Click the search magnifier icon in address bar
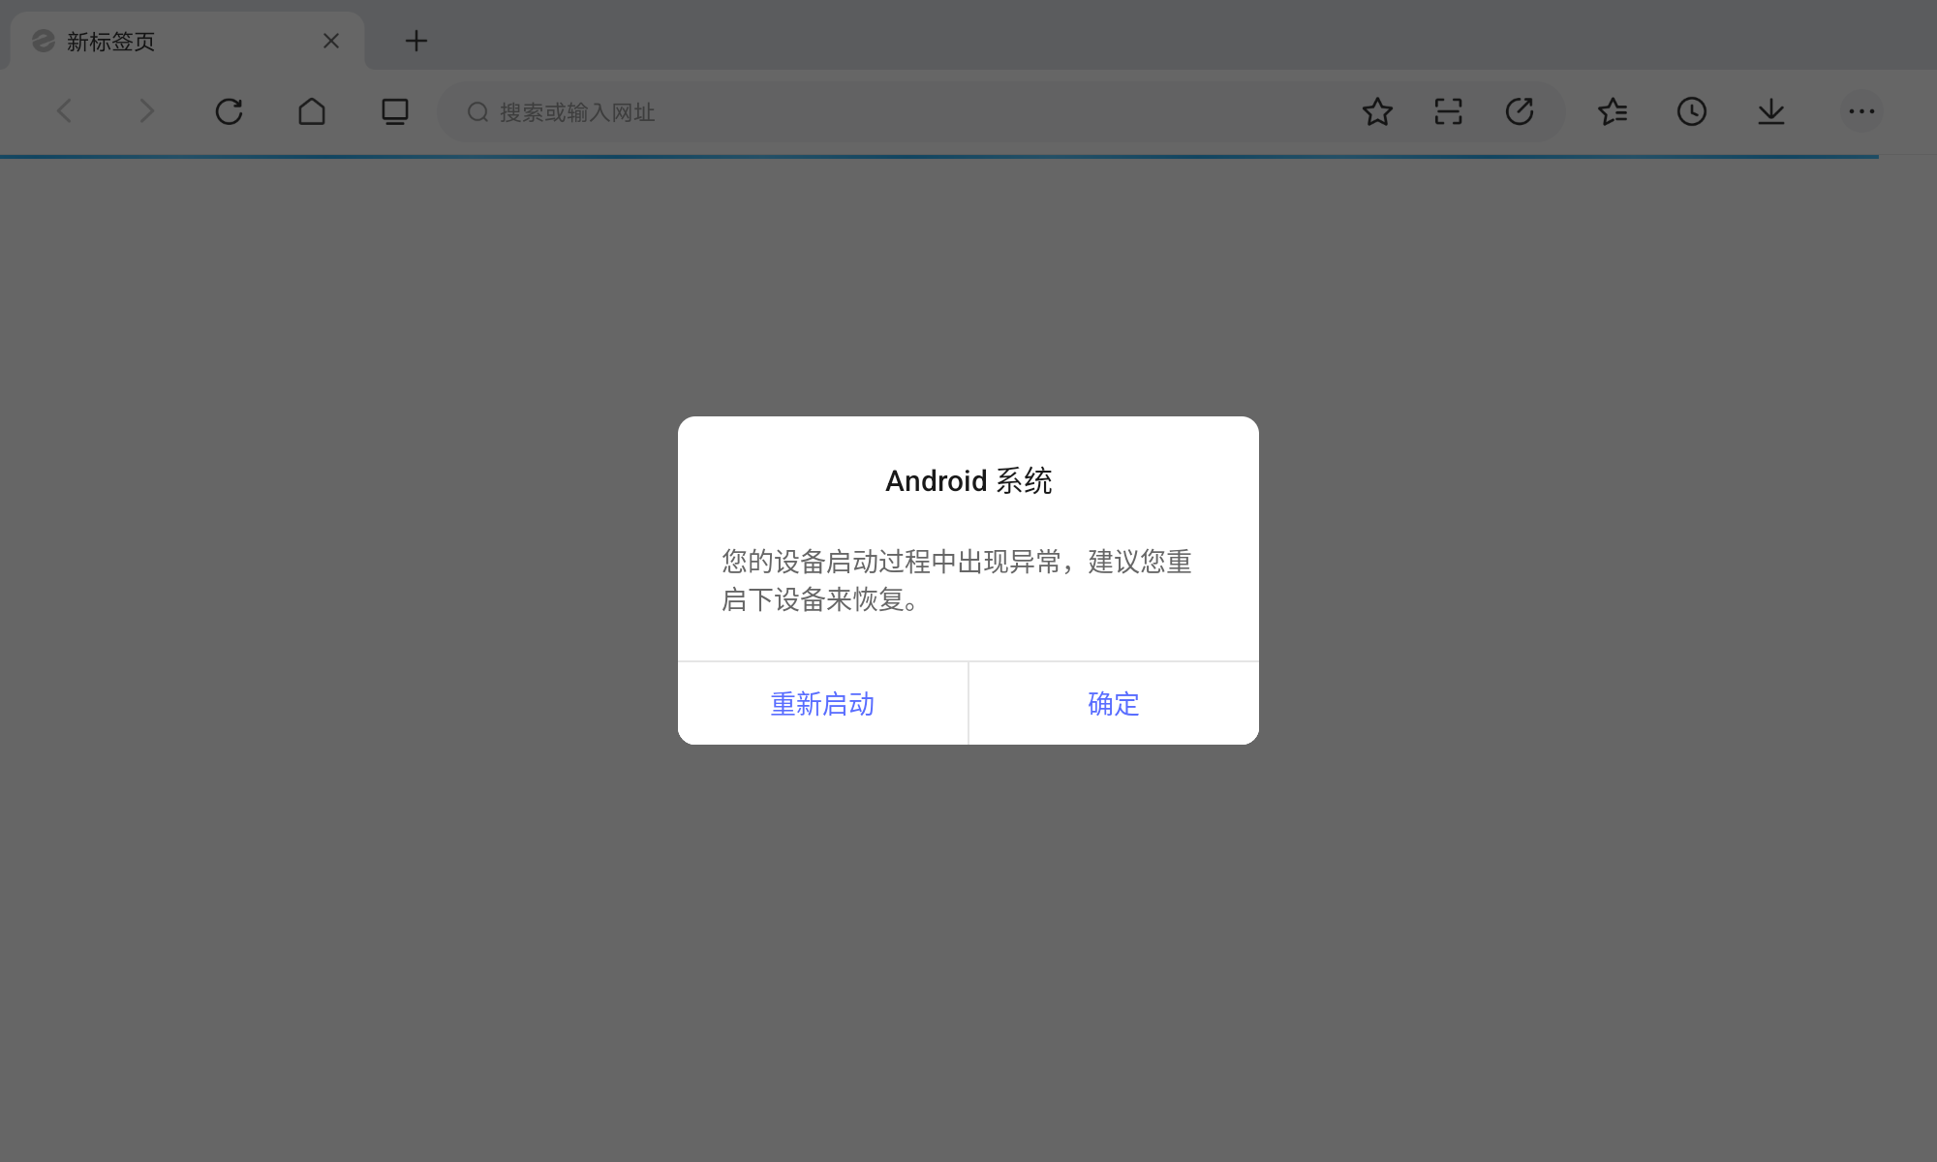The image size is (1937, 1162). [477, 112]
